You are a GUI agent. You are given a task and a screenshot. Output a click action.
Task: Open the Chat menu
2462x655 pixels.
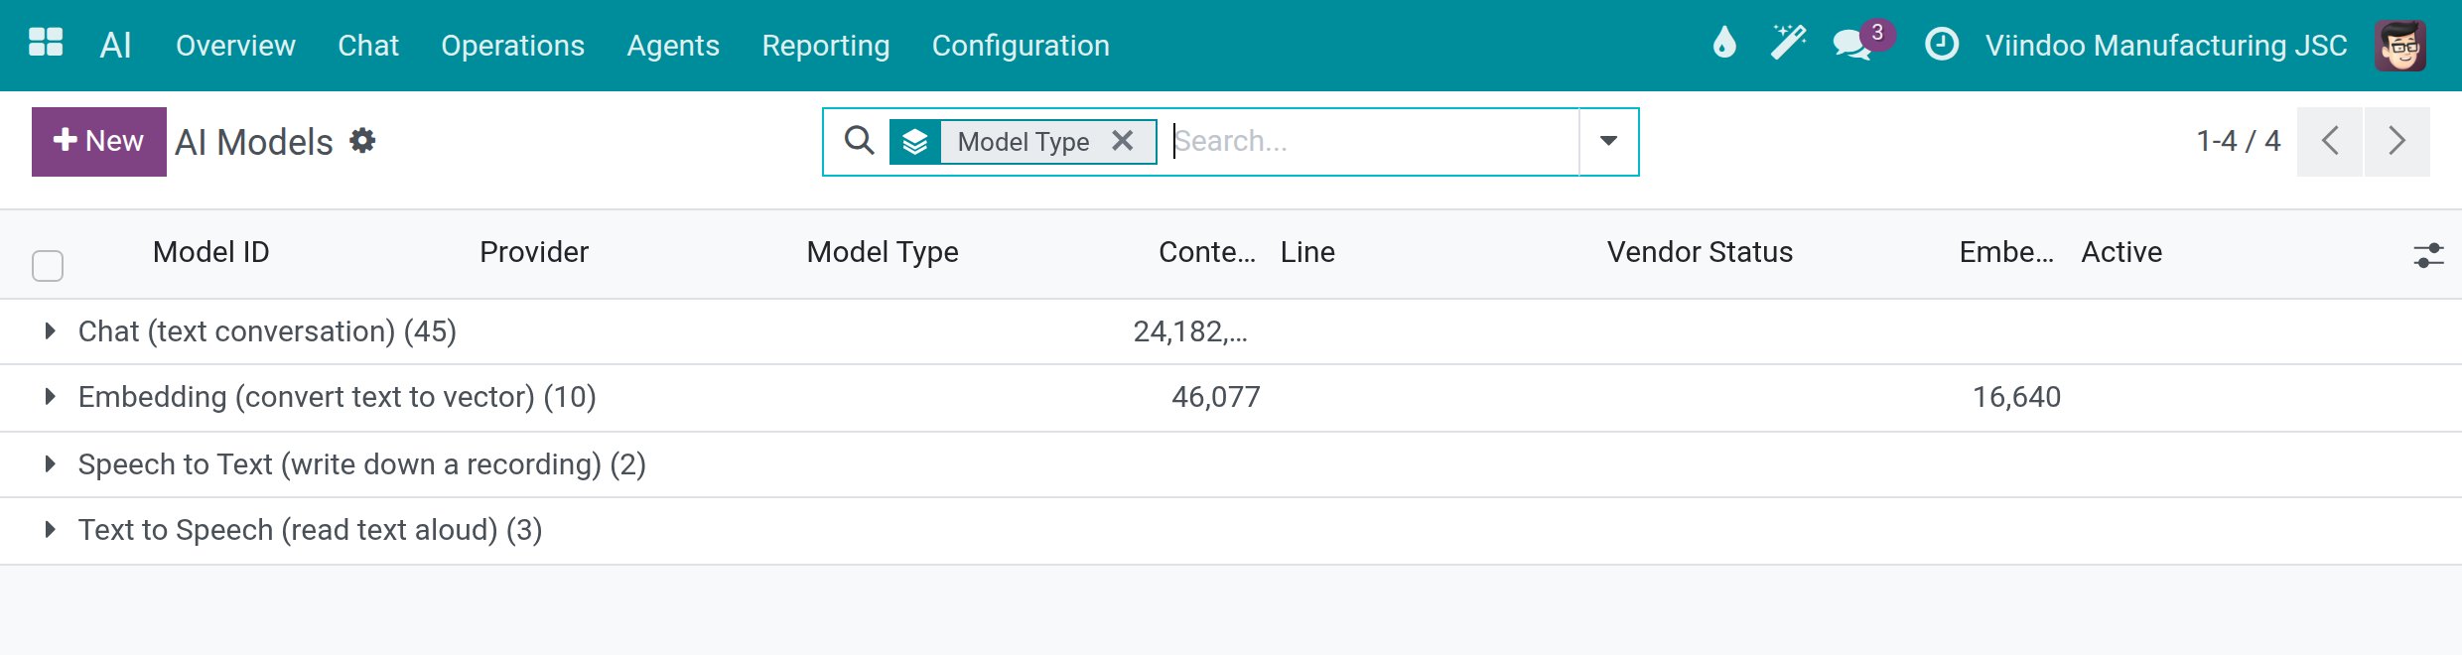click(368, 46)
